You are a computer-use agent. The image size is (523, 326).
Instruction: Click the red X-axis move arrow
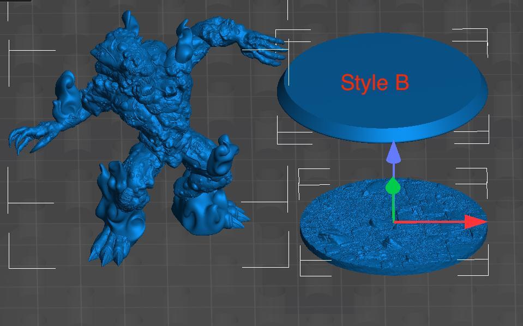[x=476, y=222]
